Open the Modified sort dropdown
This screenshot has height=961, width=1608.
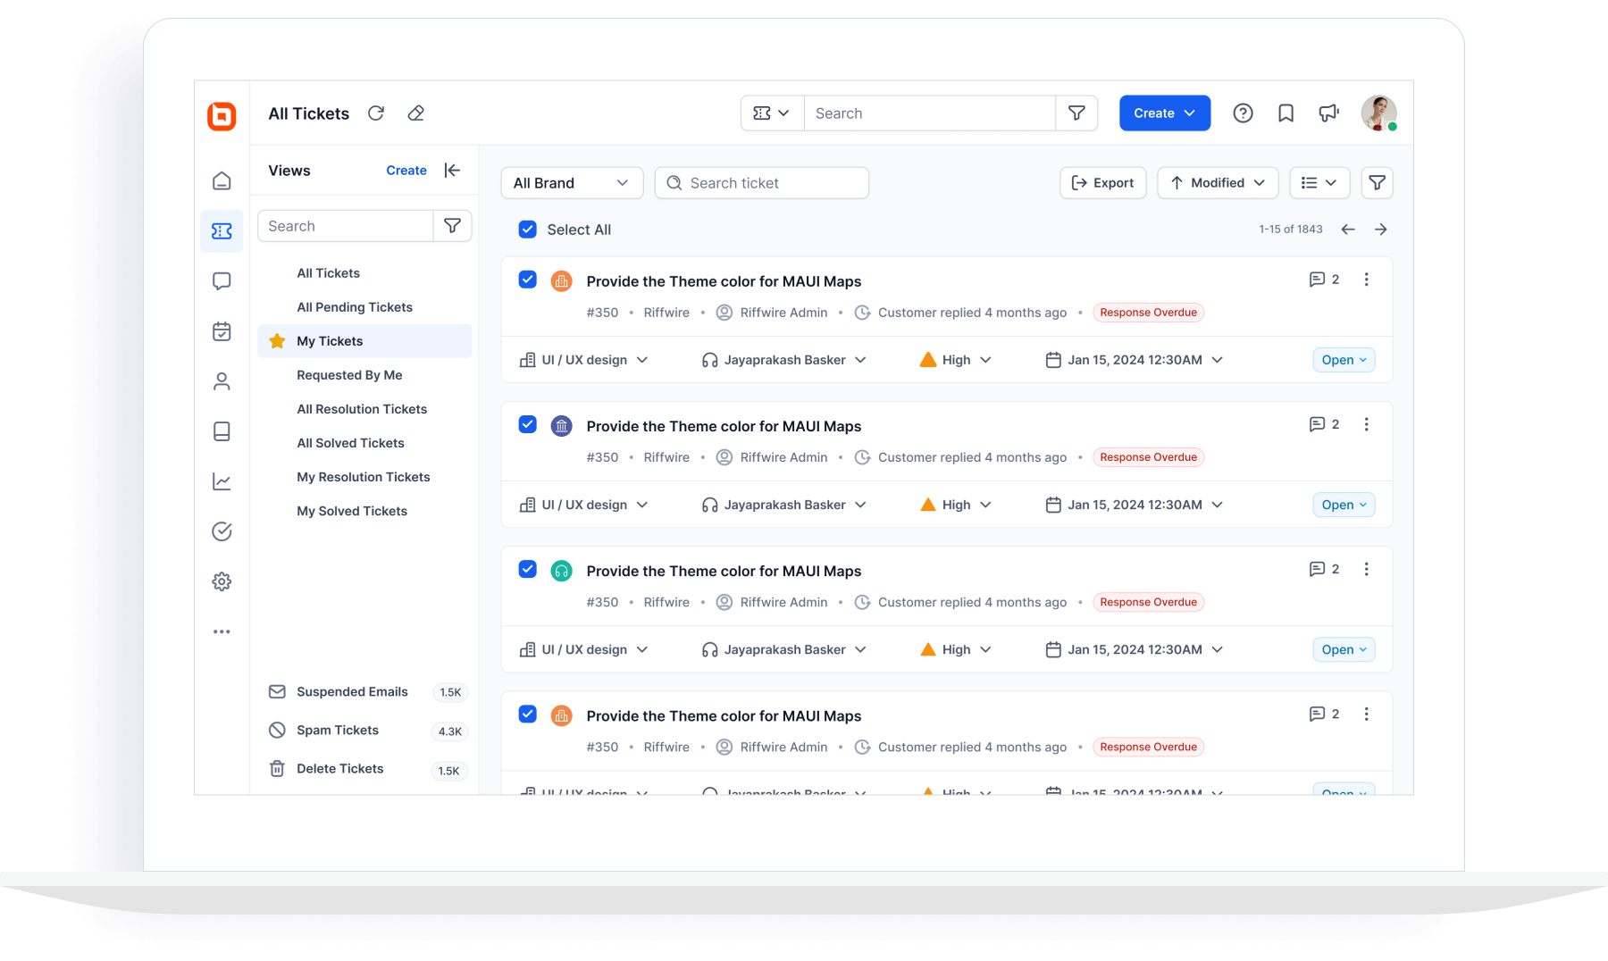1218,183
